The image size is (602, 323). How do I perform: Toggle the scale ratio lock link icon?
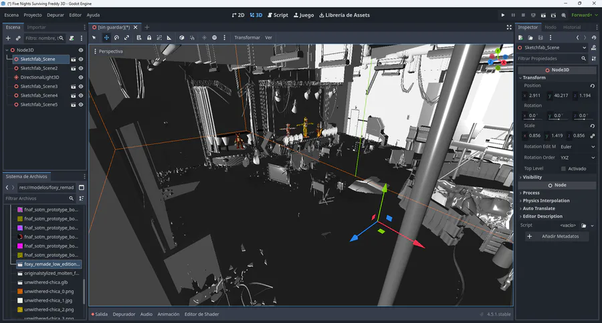coord(593,135)
